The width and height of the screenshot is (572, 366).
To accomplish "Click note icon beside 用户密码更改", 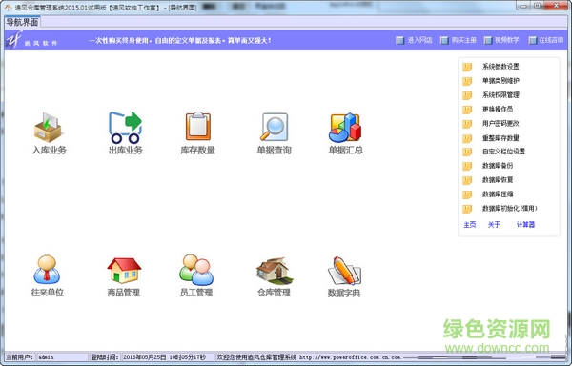I will [467, 124].
